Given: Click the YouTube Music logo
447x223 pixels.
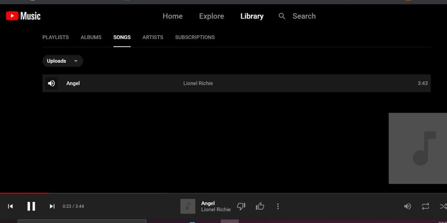Looking at the screenshot, I should pyautogui.click(x=22, y=16).
